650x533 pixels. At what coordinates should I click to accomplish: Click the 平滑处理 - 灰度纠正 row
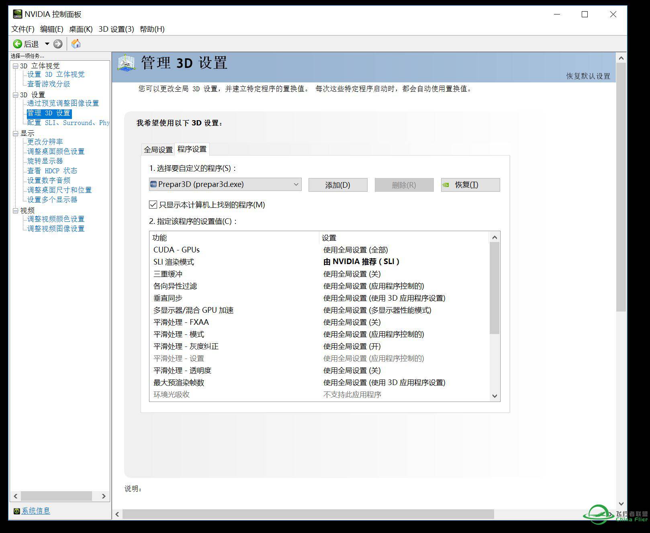point(320,346)
